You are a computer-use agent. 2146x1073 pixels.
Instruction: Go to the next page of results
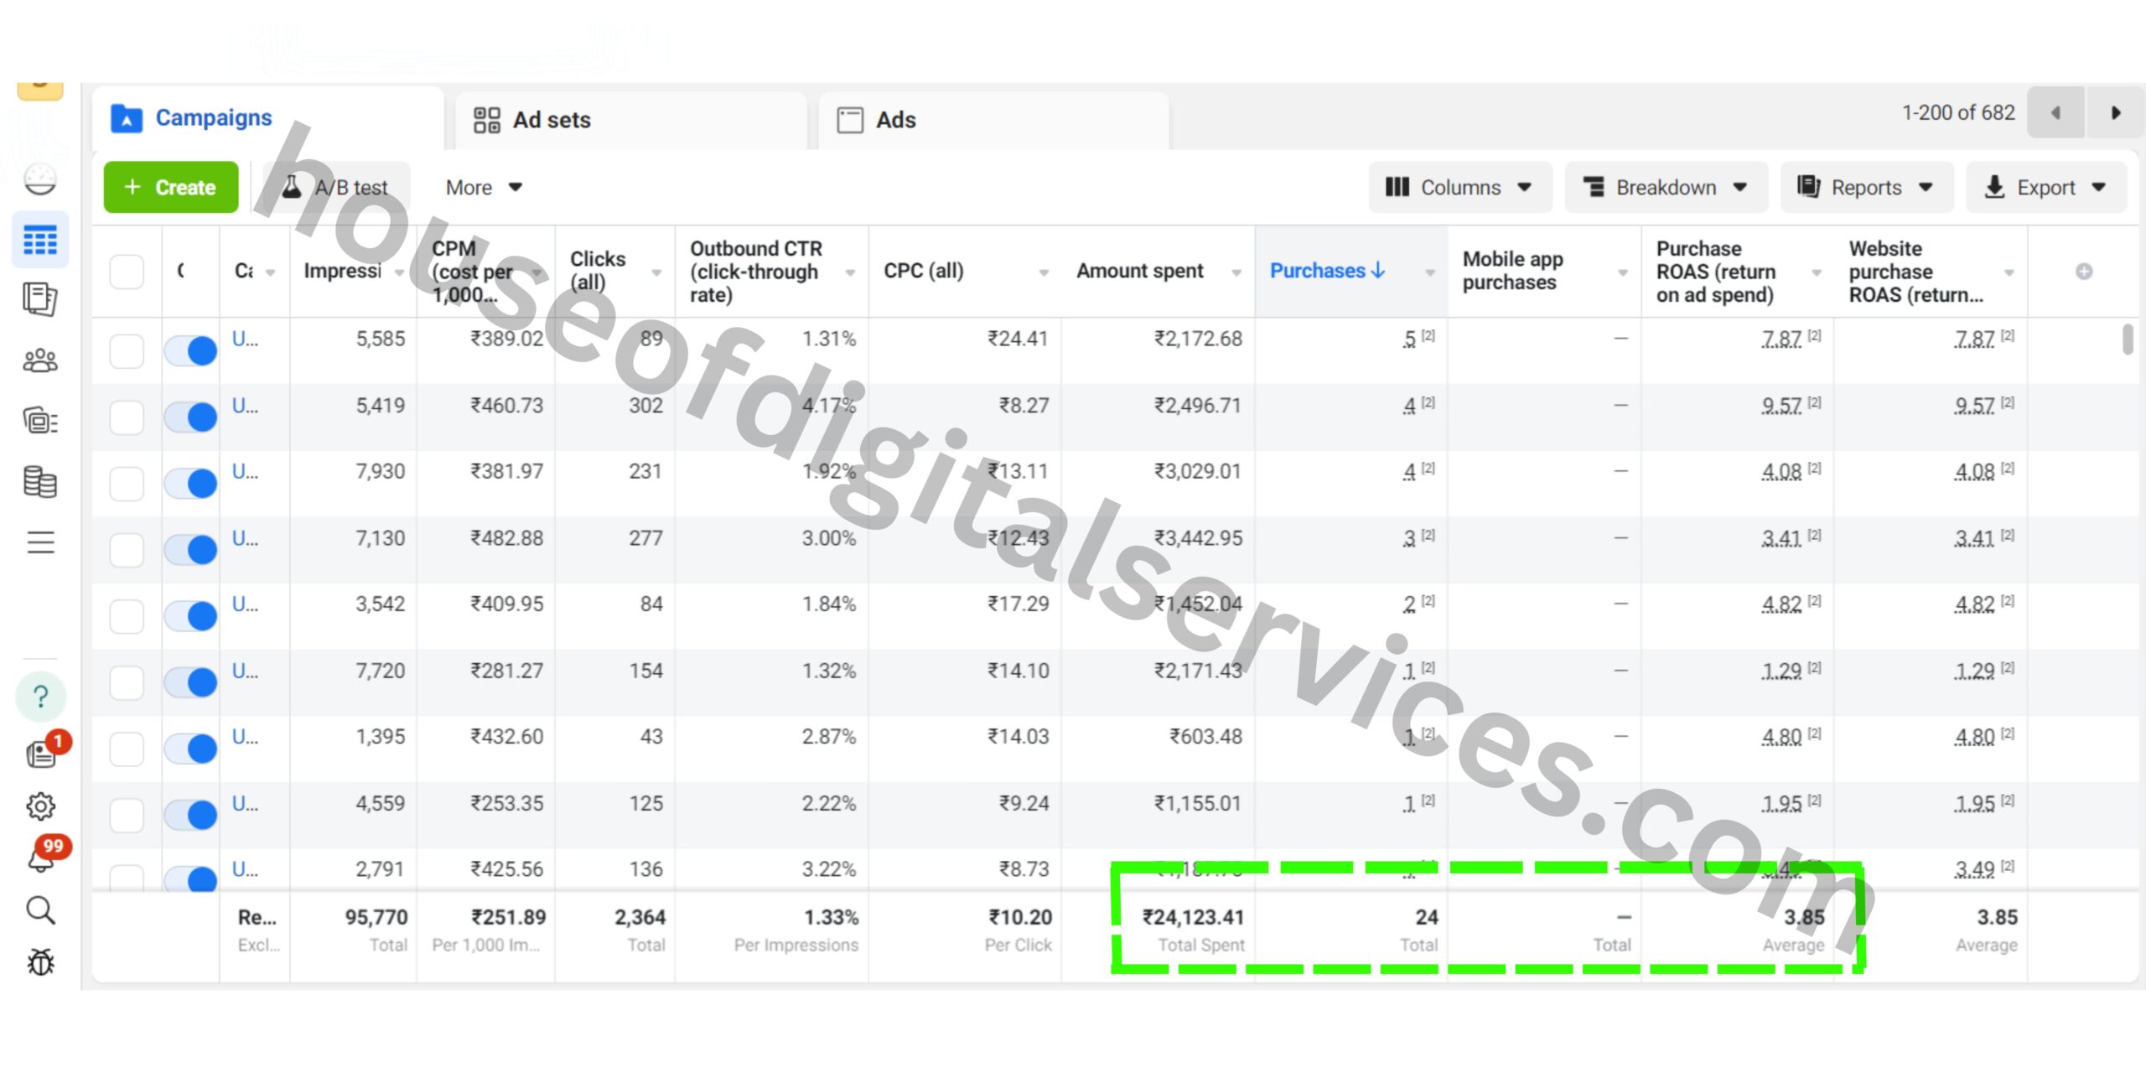coord(2115,113)
